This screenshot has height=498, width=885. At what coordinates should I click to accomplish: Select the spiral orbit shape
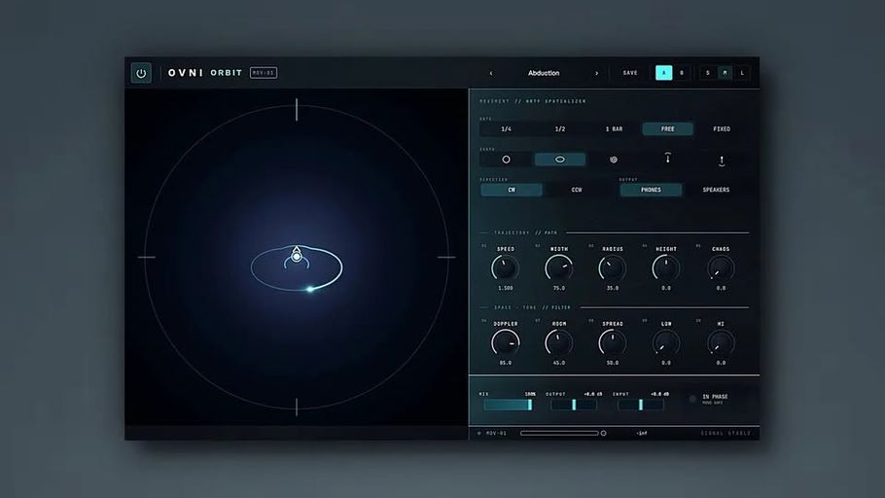[614, 160]
